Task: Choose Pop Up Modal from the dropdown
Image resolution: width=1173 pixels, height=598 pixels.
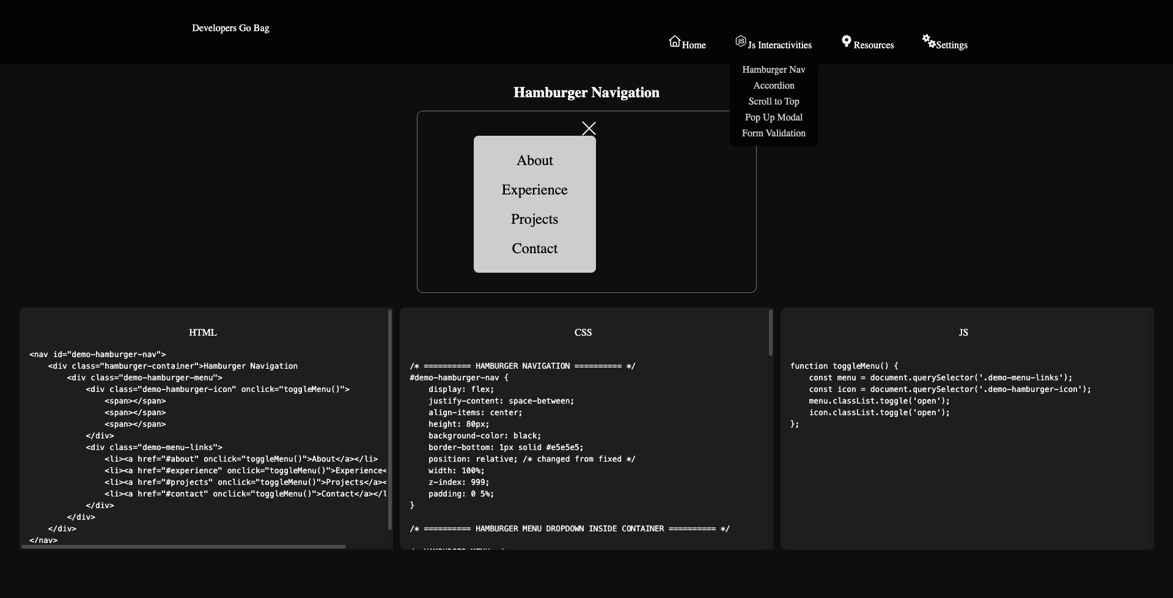Action: pyautogui.click(x=774, y=117)
